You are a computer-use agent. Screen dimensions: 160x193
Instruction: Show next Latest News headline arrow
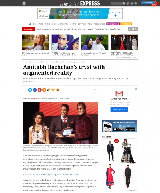point(136,29)
